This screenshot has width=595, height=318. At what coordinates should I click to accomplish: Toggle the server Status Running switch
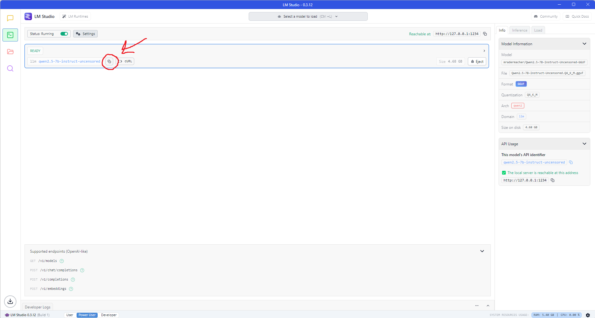(x=64, y=34)
